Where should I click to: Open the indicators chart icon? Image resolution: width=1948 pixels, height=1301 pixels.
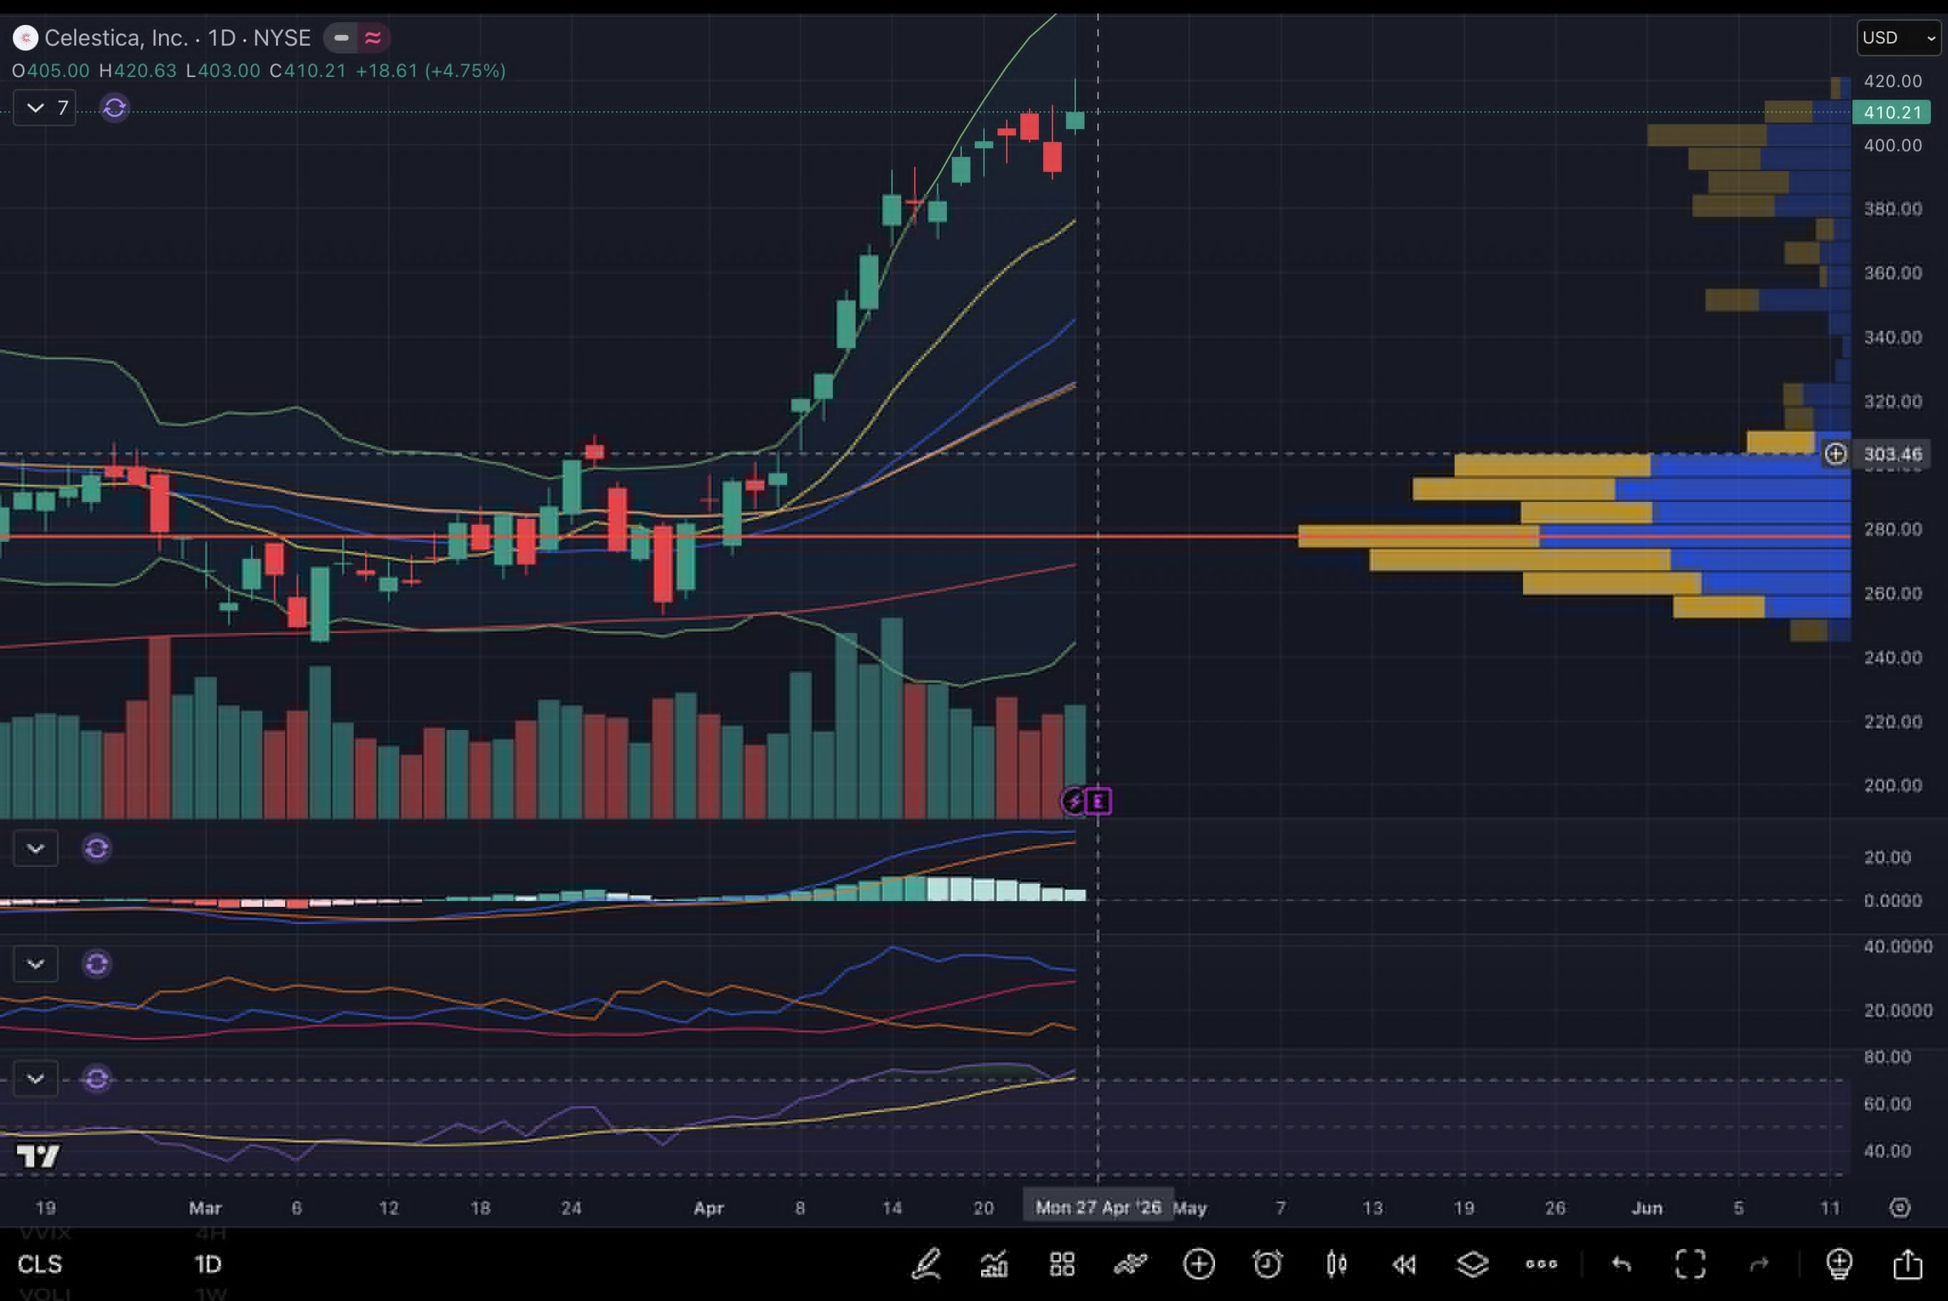[x=994, y=1265]
